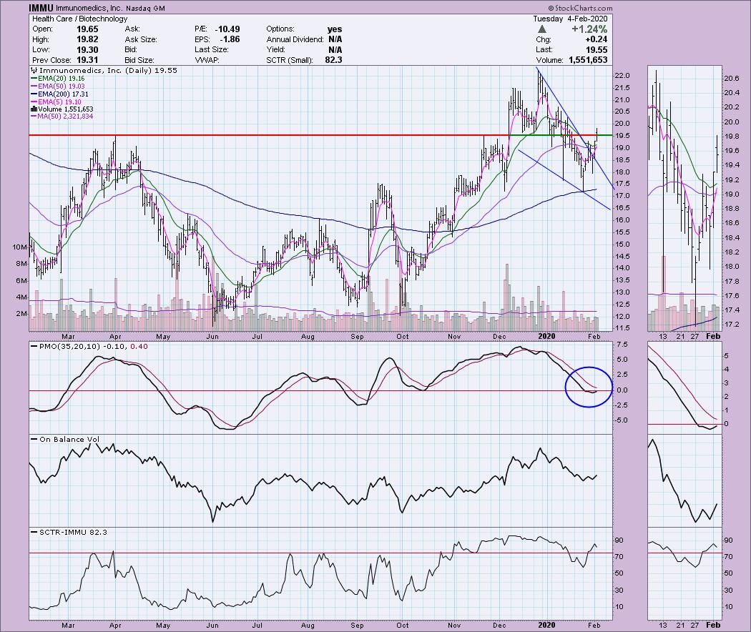Click the EPS value -1.86

[230, 39]
